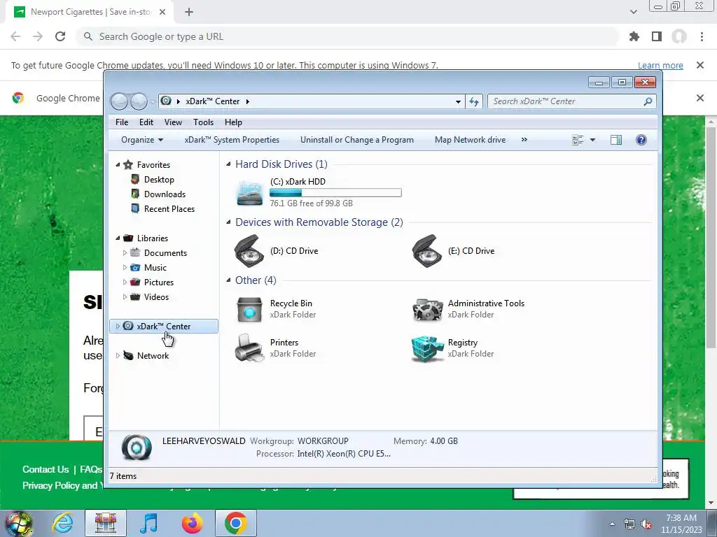This screenshot has width=717, height=537.
Task: Open the Organize dropdown
Action: (x=141, y=140)
